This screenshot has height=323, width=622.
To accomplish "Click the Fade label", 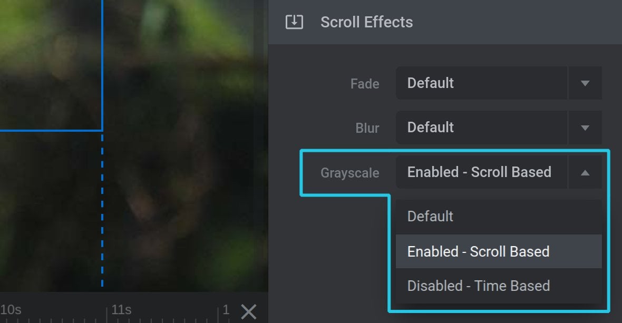I will [365, 84].
